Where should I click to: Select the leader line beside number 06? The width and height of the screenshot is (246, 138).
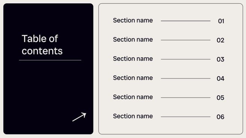(x=186, y=117)
